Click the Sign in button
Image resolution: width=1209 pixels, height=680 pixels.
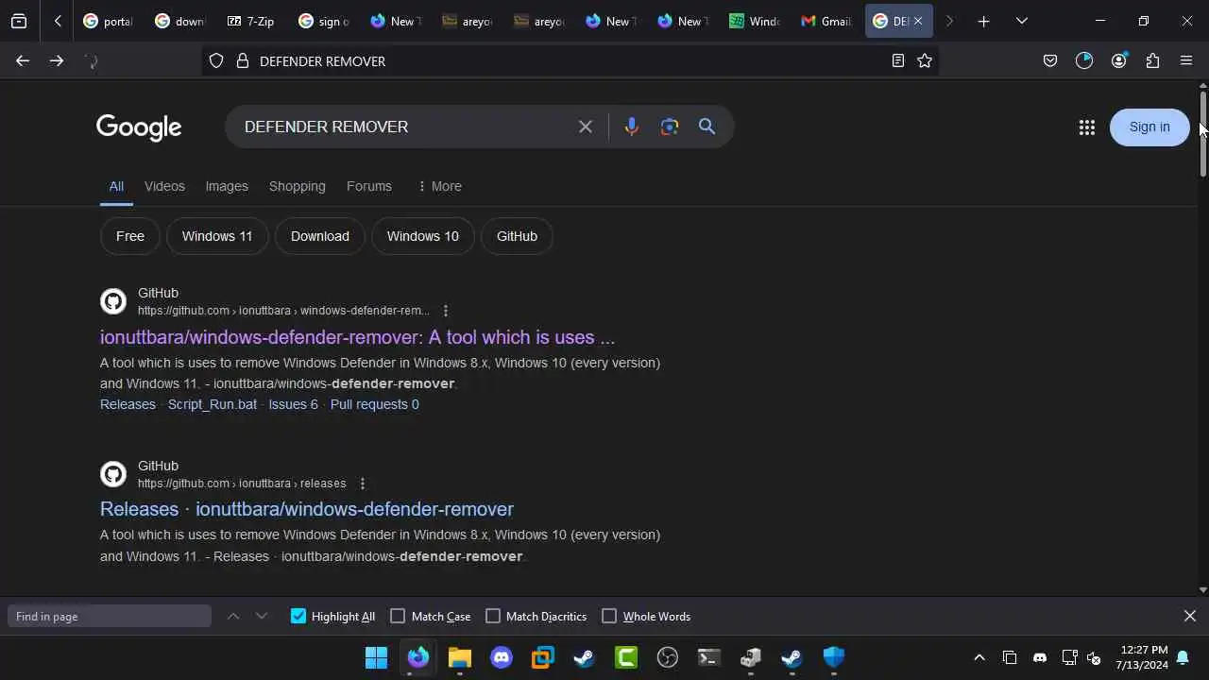pos(1149,127)
